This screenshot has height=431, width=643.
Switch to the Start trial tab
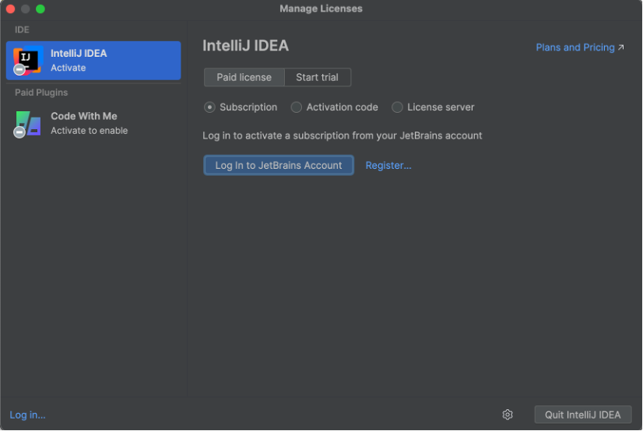pyautogui.click(x=318, y=78)
